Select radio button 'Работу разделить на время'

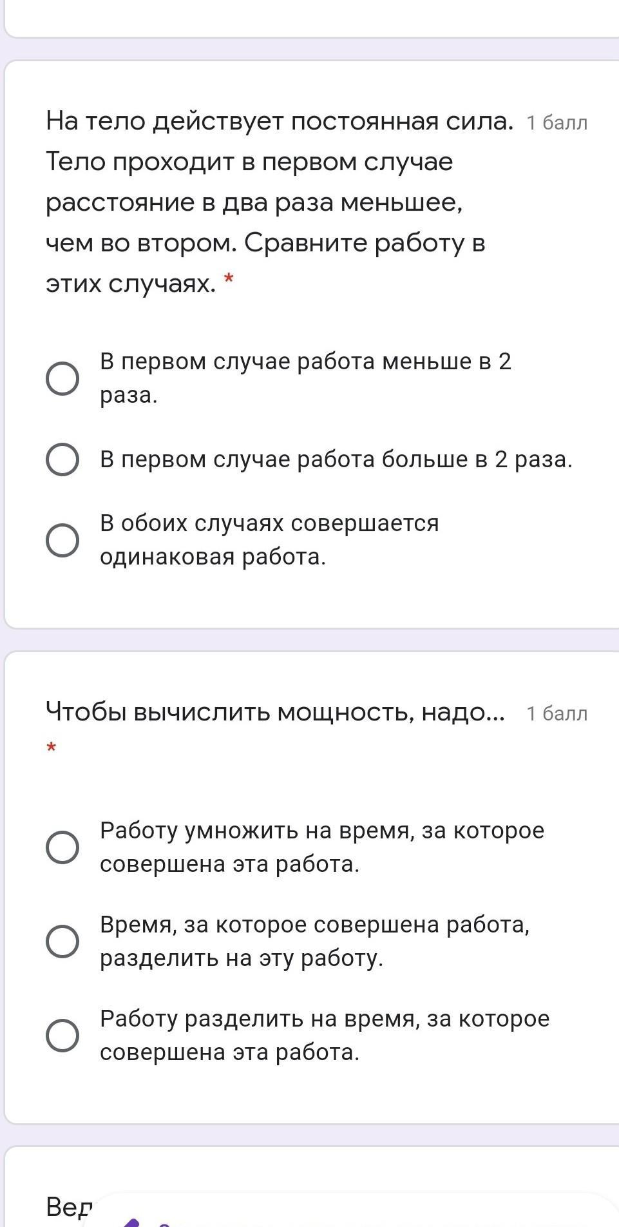coord(62,1036)
